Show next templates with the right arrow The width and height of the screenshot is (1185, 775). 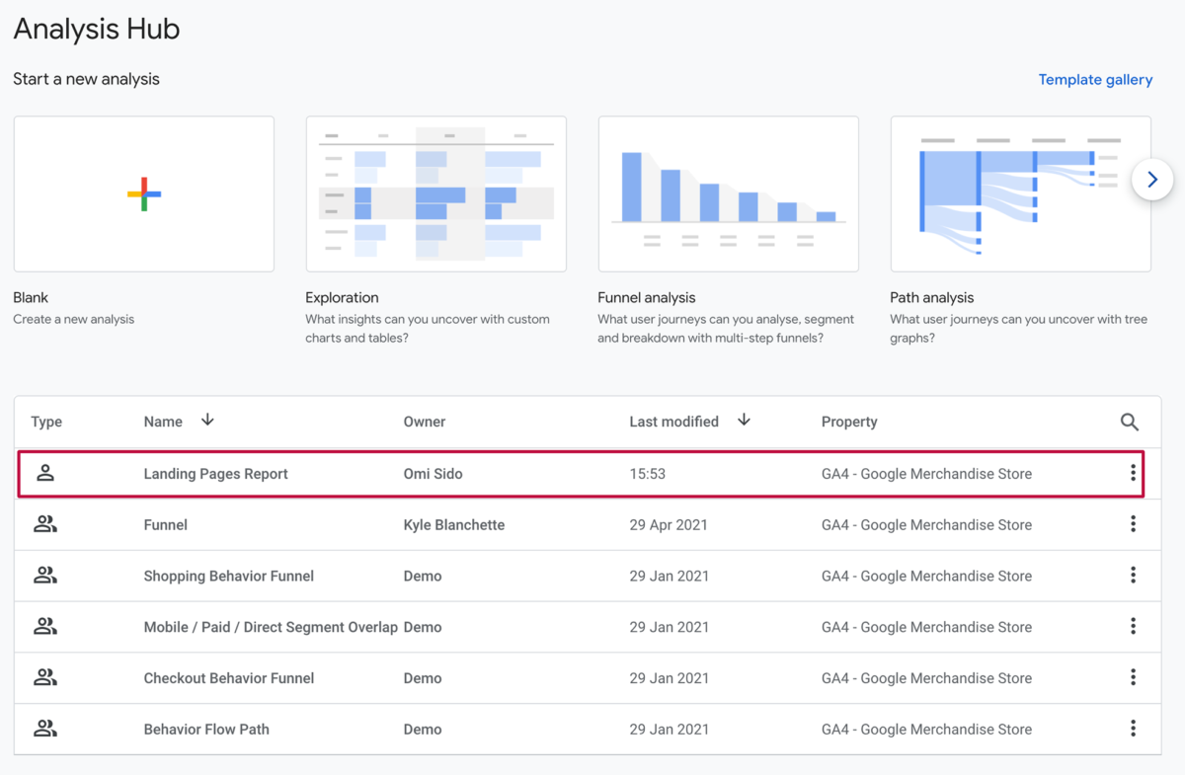click(1152, 180)
